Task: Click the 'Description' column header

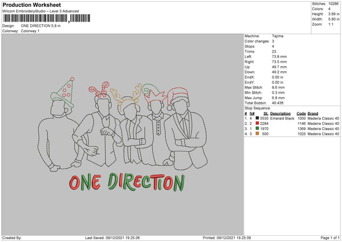Action: (x=280, y=114)
